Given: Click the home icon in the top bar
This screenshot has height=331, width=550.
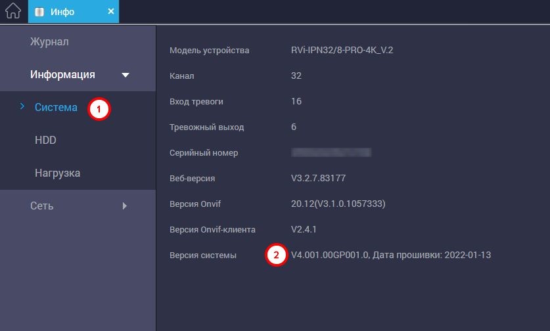Looking at the screenshot, I should [13, 12].
